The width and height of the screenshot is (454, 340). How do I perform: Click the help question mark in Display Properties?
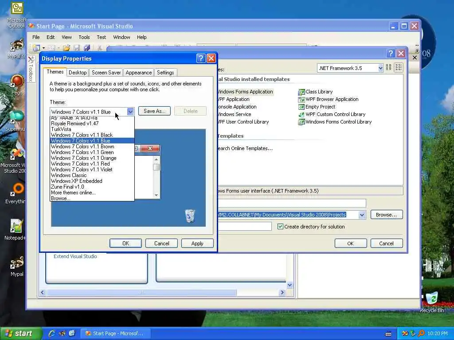tap(201, 58)
